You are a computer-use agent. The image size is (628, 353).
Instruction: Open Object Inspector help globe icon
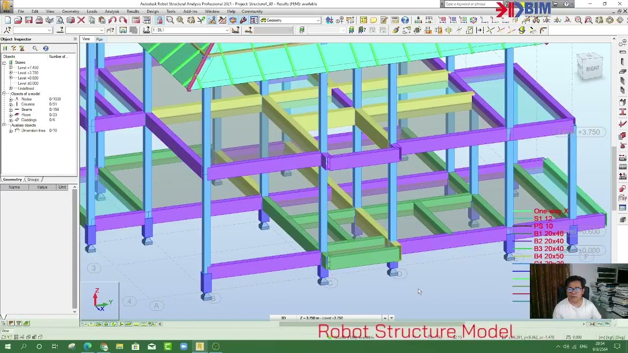[46, 48]
